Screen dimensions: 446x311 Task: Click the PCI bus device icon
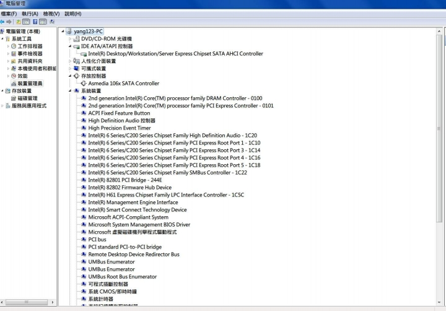click(x=84, y=239)
